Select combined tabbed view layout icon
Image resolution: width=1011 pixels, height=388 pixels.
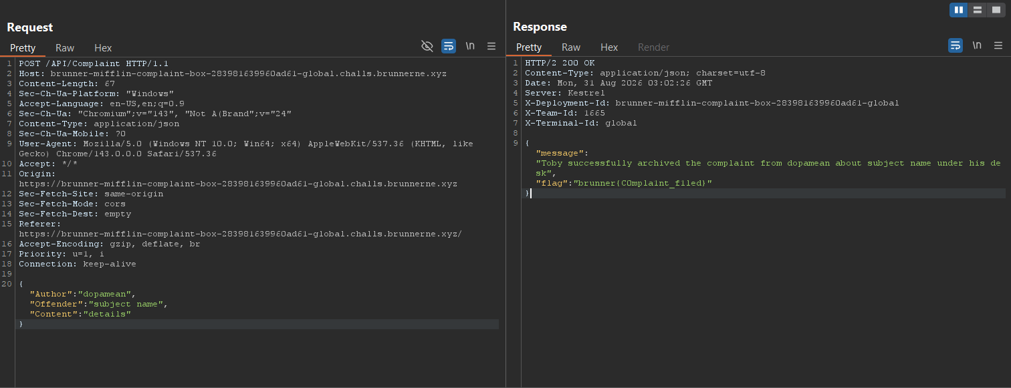coord(996,9)
